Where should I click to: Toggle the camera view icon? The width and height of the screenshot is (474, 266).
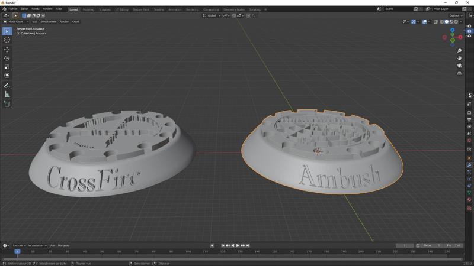click(x=459, y=66)
